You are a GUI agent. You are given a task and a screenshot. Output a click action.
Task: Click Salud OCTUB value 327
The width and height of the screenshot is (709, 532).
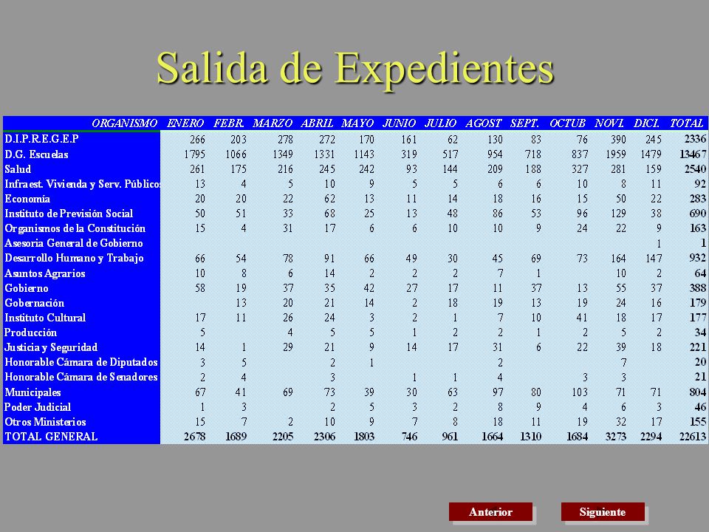[580, 169]
